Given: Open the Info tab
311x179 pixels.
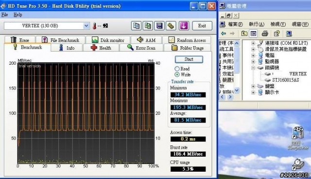Looking at the screenshot, I should pos(67,48).
